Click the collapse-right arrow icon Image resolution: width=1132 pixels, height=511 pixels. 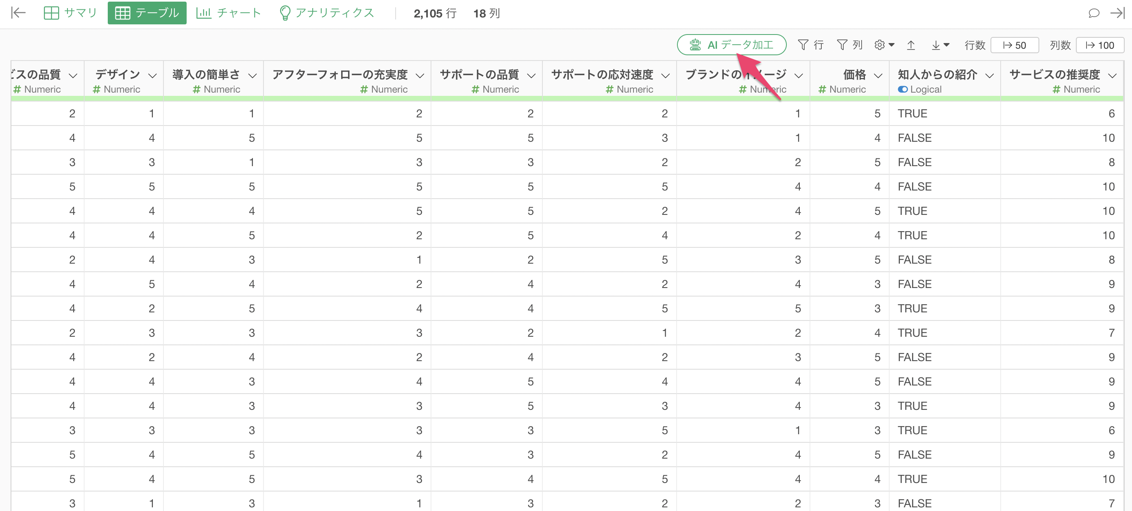click(x=1117, y=13)
